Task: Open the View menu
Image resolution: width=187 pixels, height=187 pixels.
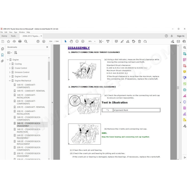Action: (11, 32)
